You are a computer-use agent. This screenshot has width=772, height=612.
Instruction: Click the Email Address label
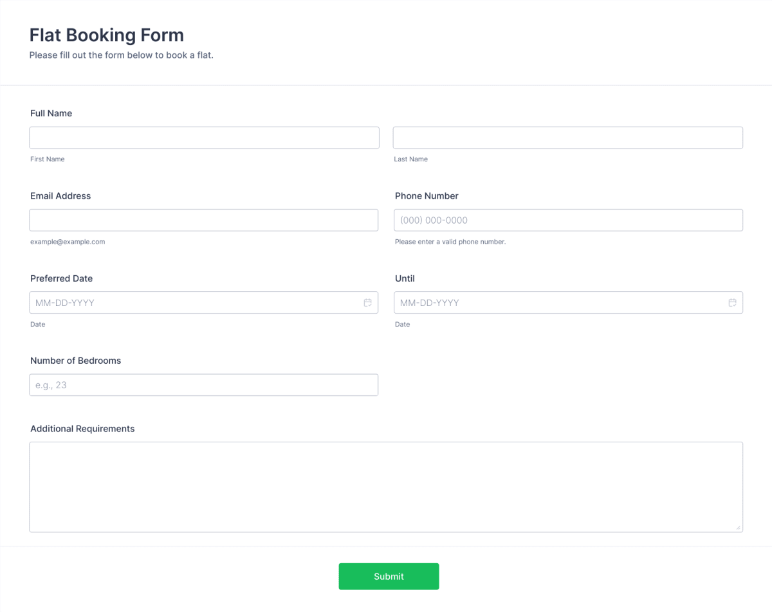[x=60, y=196]
